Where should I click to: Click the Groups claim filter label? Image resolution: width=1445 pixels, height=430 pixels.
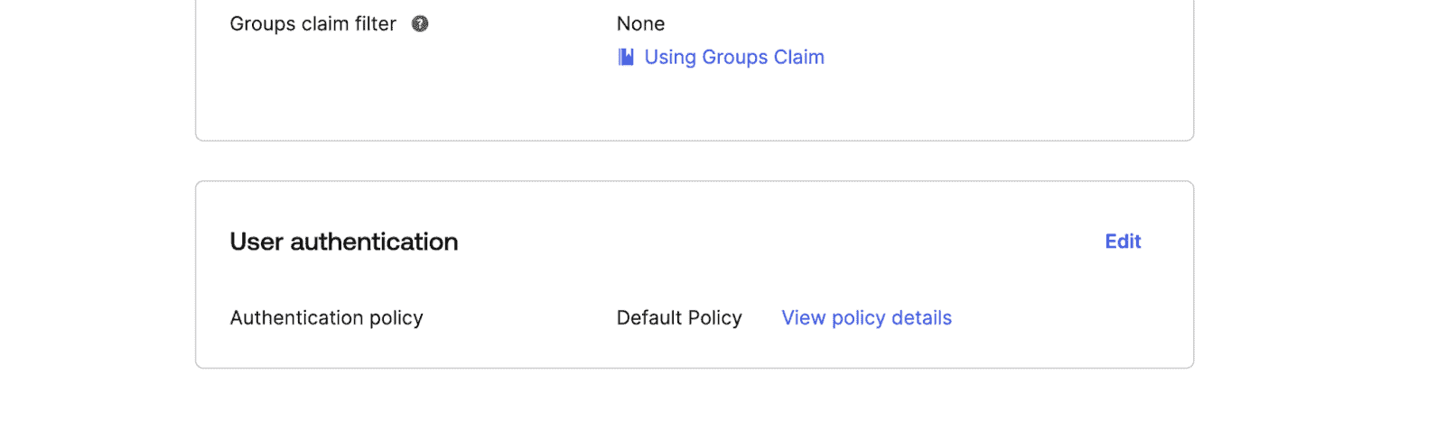[312, 24]
